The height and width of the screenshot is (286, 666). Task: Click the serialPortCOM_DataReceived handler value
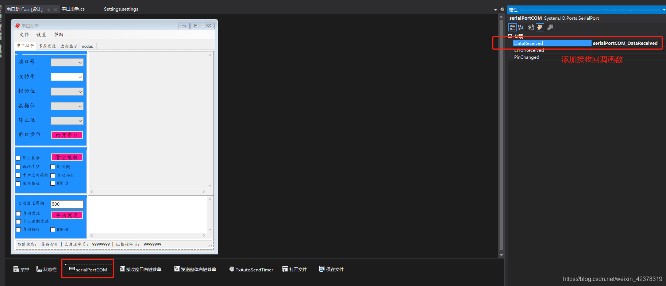coord(625,43)
